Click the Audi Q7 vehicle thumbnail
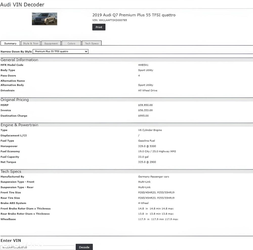The image size is (253, 250). pos(45,19)
